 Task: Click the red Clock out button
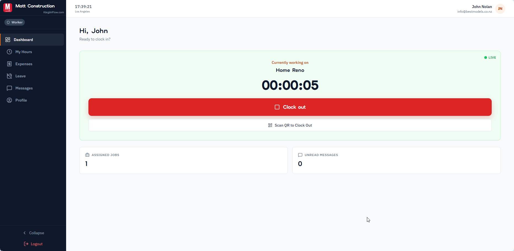[290, 107]
